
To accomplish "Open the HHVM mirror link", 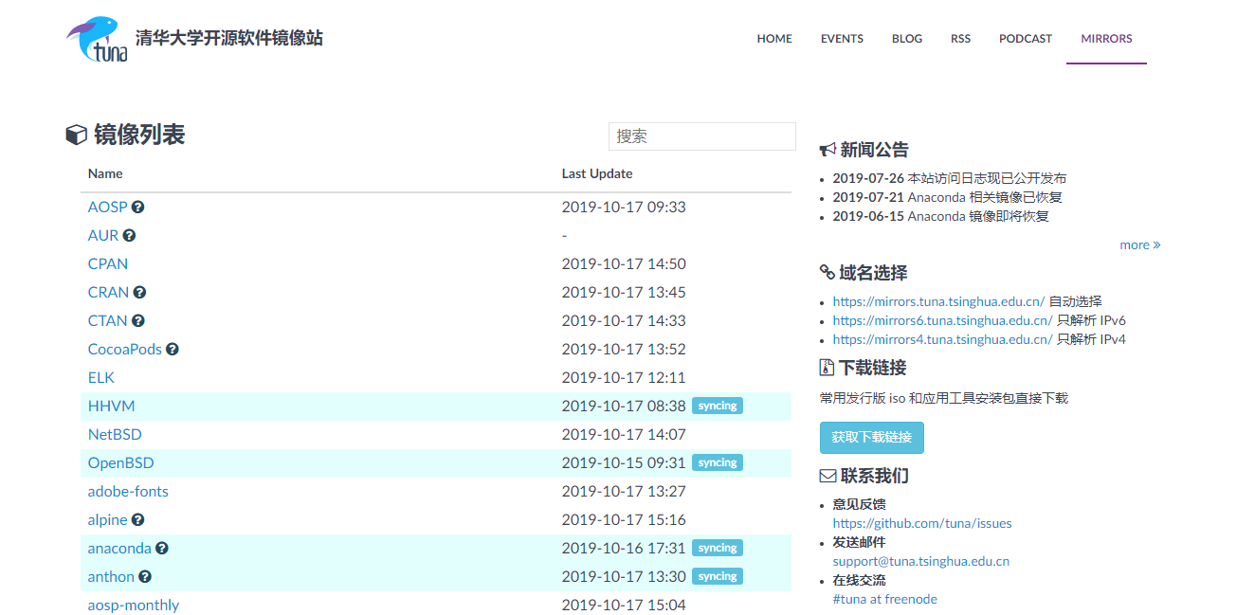I will tap(112, 406).
